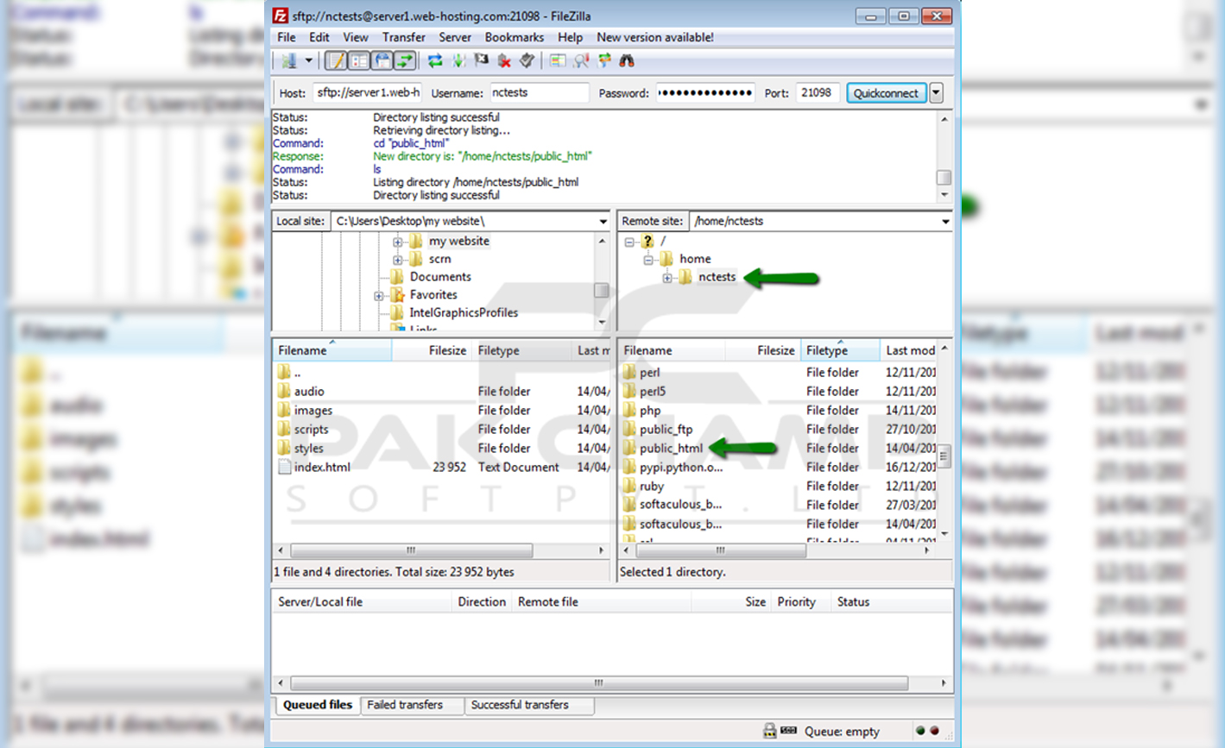Click the process queue toolbar icon
Viewport: 1225px width, 748px height.
pos(458,60)
